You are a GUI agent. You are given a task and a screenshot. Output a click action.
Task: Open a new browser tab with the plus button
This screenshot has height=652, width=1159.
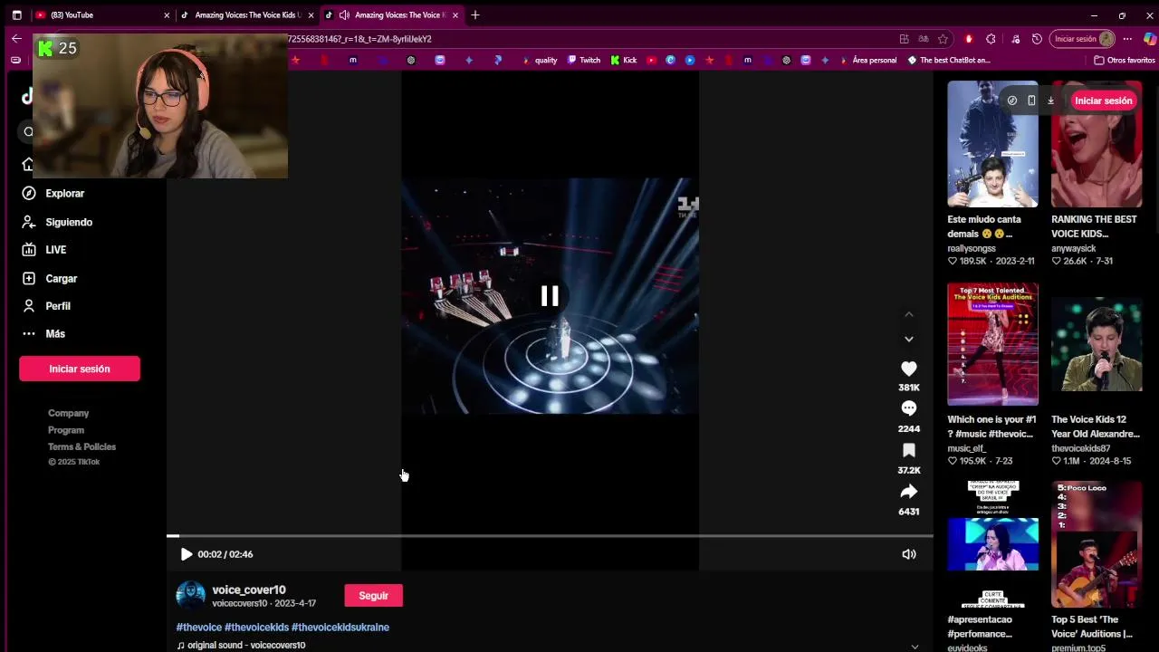[475, 14]
